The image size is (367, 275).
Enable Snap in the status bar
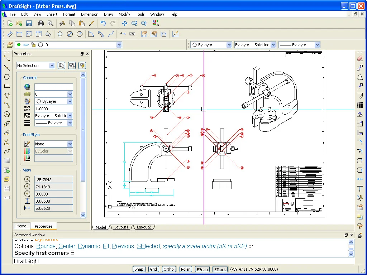(139, 269)
